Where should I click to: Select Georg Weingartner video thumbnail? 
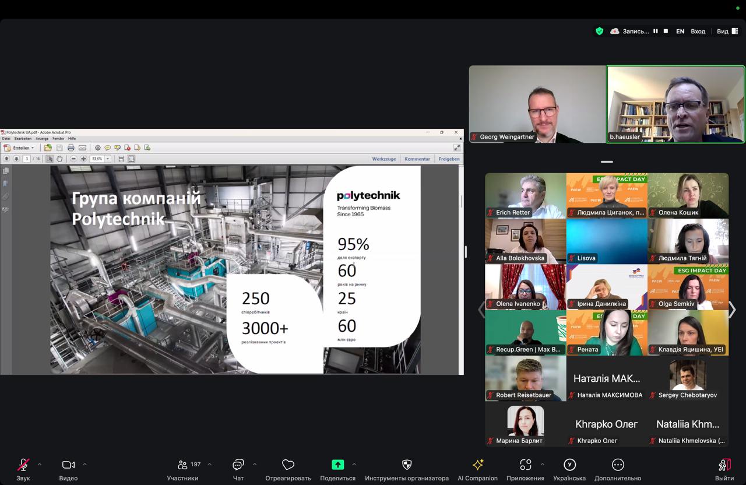pyautogui.click(x=537, y=104)
